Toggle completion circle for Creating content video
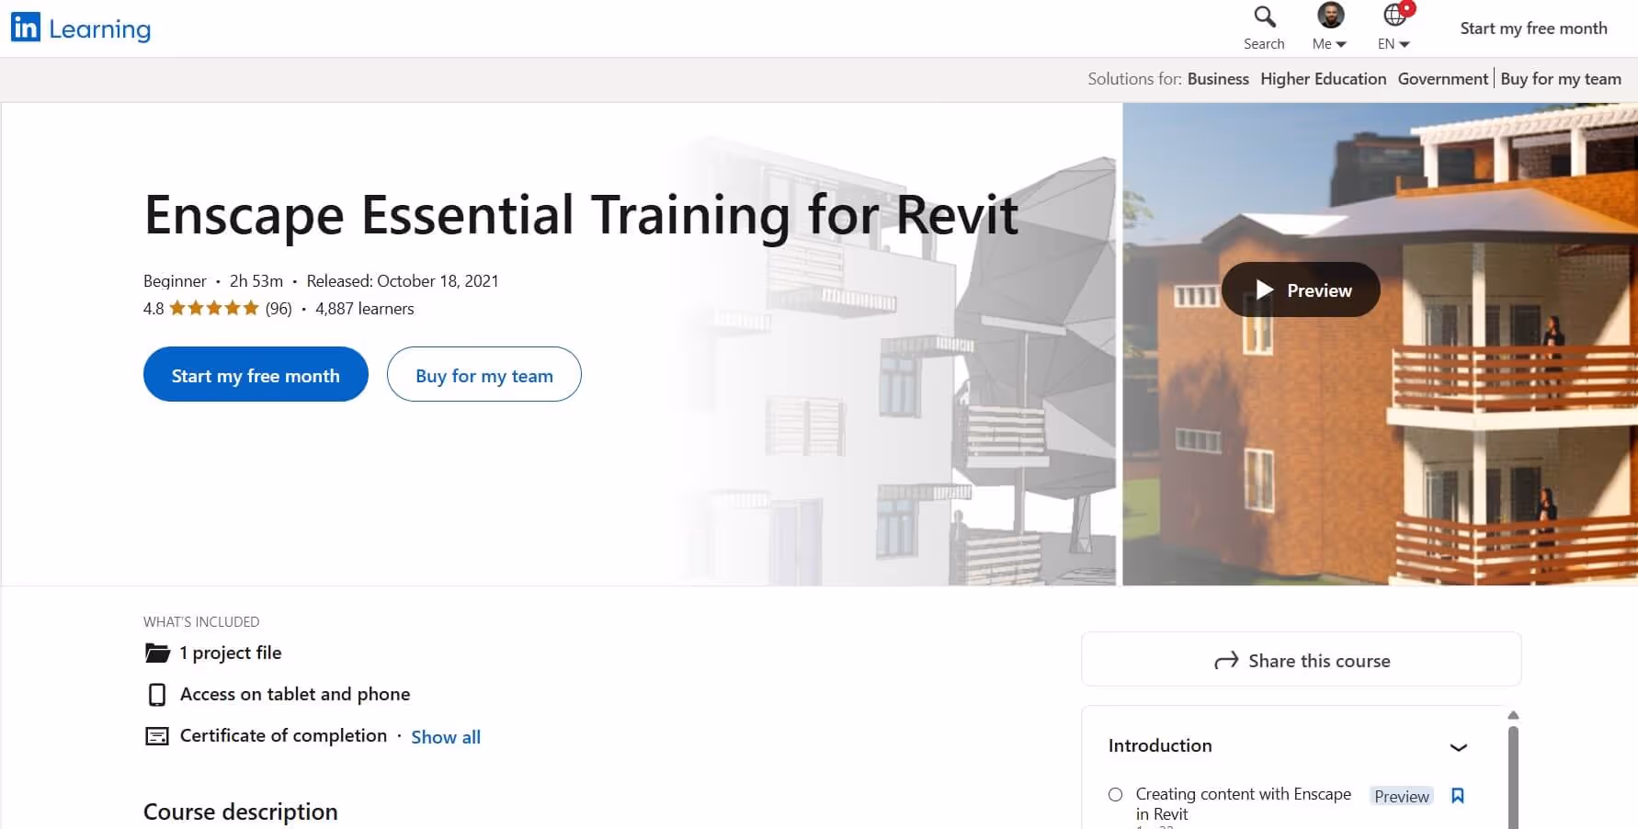Screen dimensions: 1638x829 [1115, 795]
